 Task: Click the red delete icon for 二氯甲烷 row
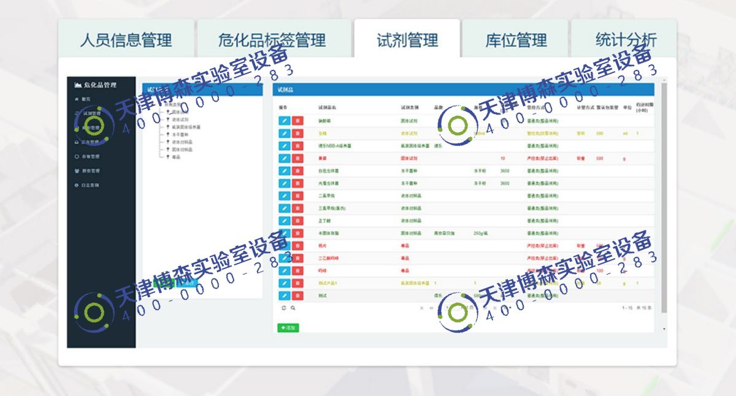pyautogui.click(x=297, y=196)
